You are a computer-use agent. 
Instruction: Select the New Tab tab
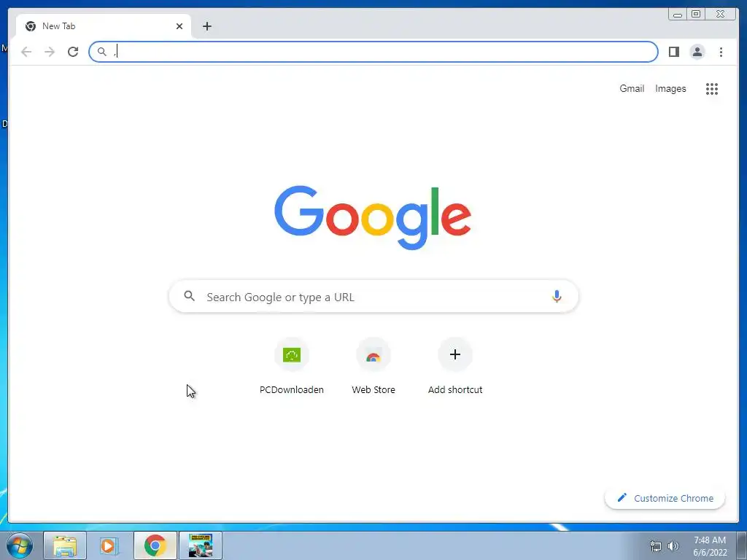[x=104, y=26]
